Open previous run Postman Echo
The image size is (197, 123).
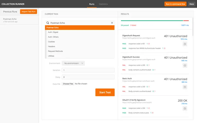click(x=19, y=20)
